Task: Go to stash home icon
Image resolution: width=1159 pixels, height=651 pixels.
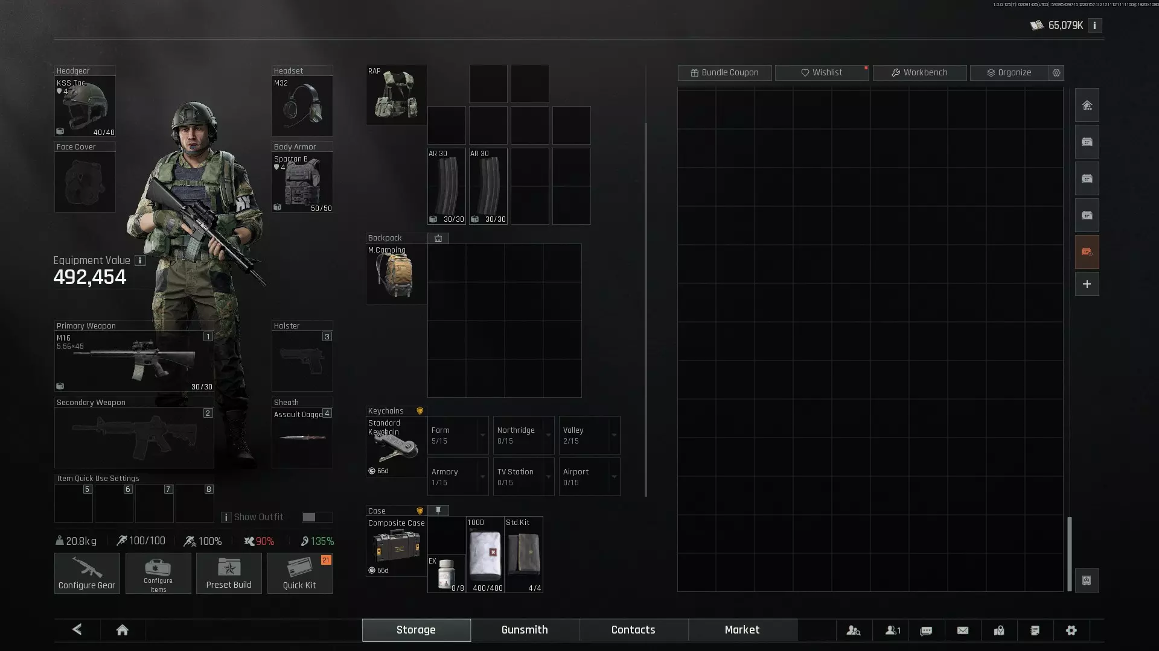Action: [1087, 105]
